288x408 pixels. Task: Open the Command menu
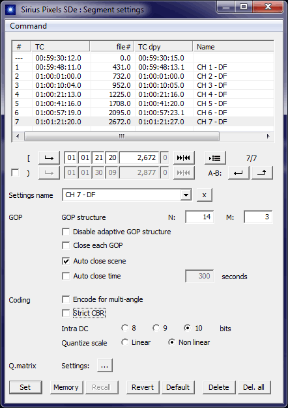click(28, 26)
